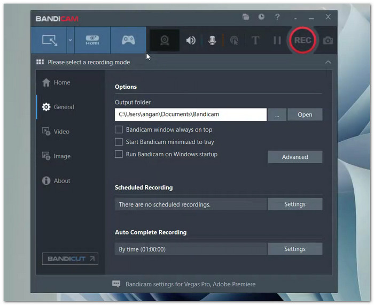Click the output folder path field
This screenshot has height=305, width=374.
tap(191, 115)
